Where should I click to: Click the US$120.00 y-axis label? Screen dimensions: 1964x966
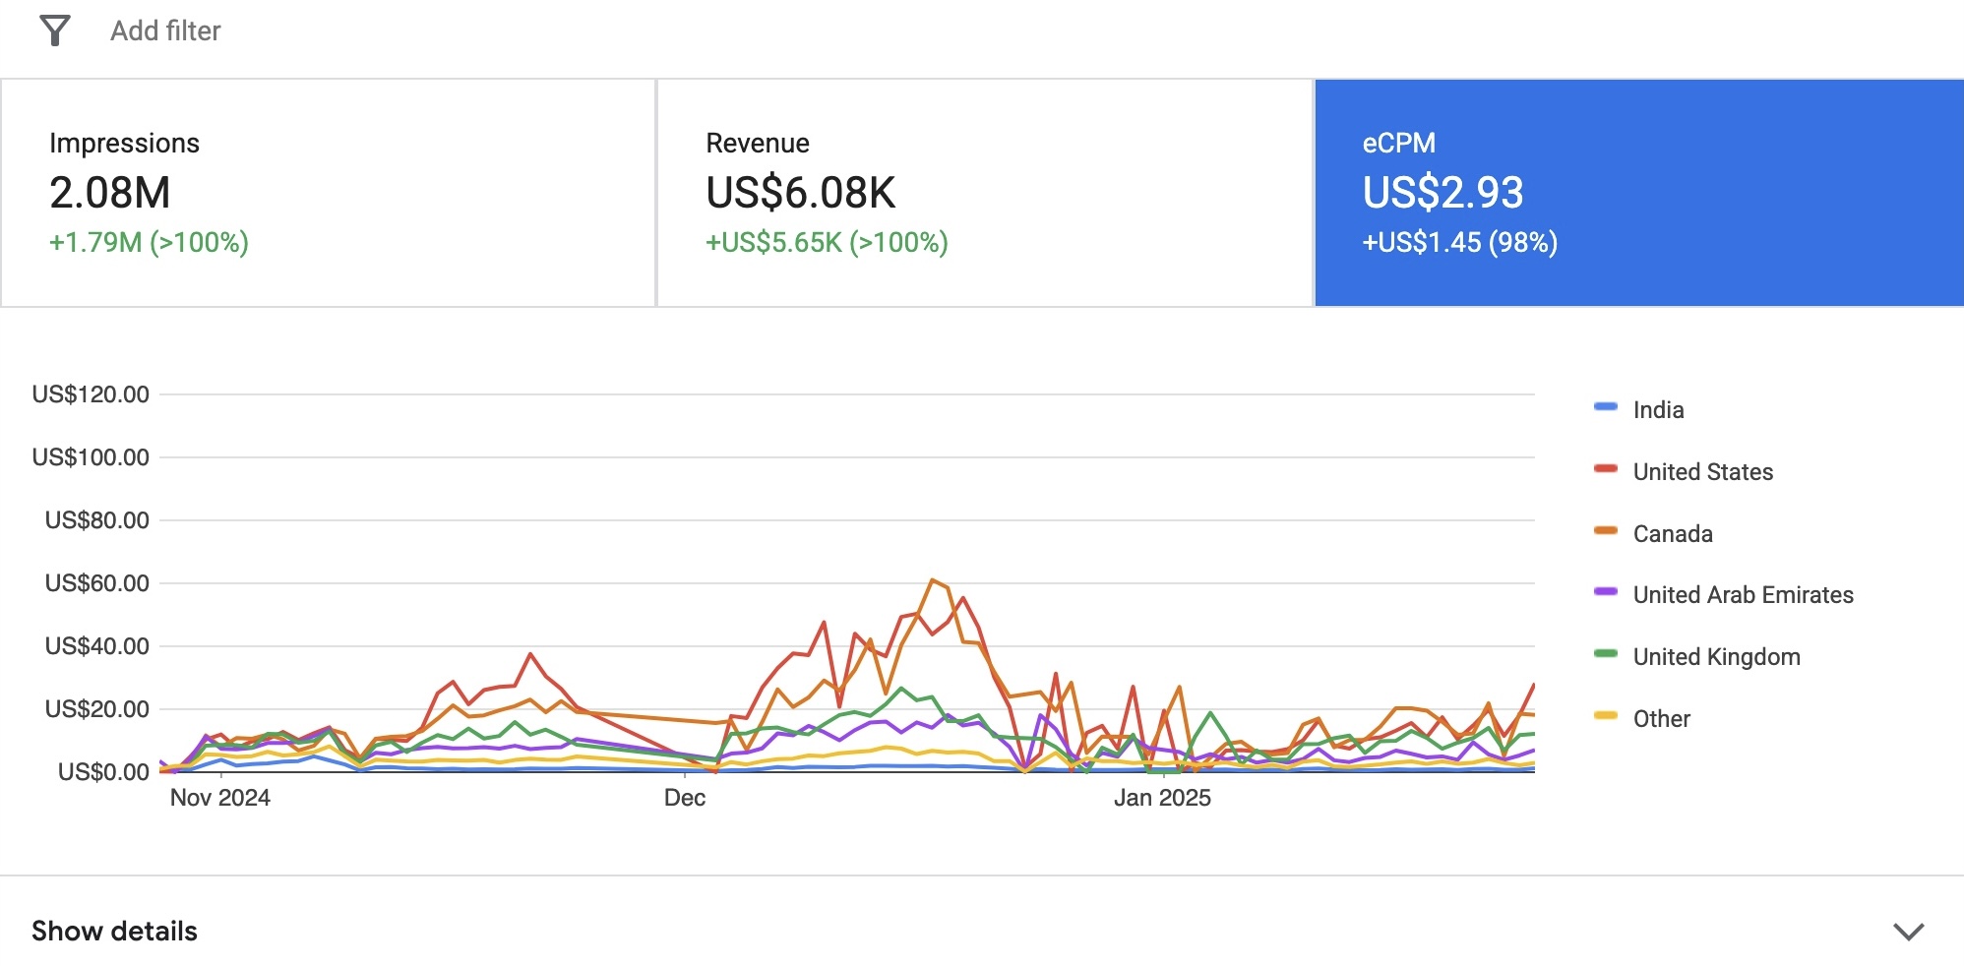coord(91,394)
